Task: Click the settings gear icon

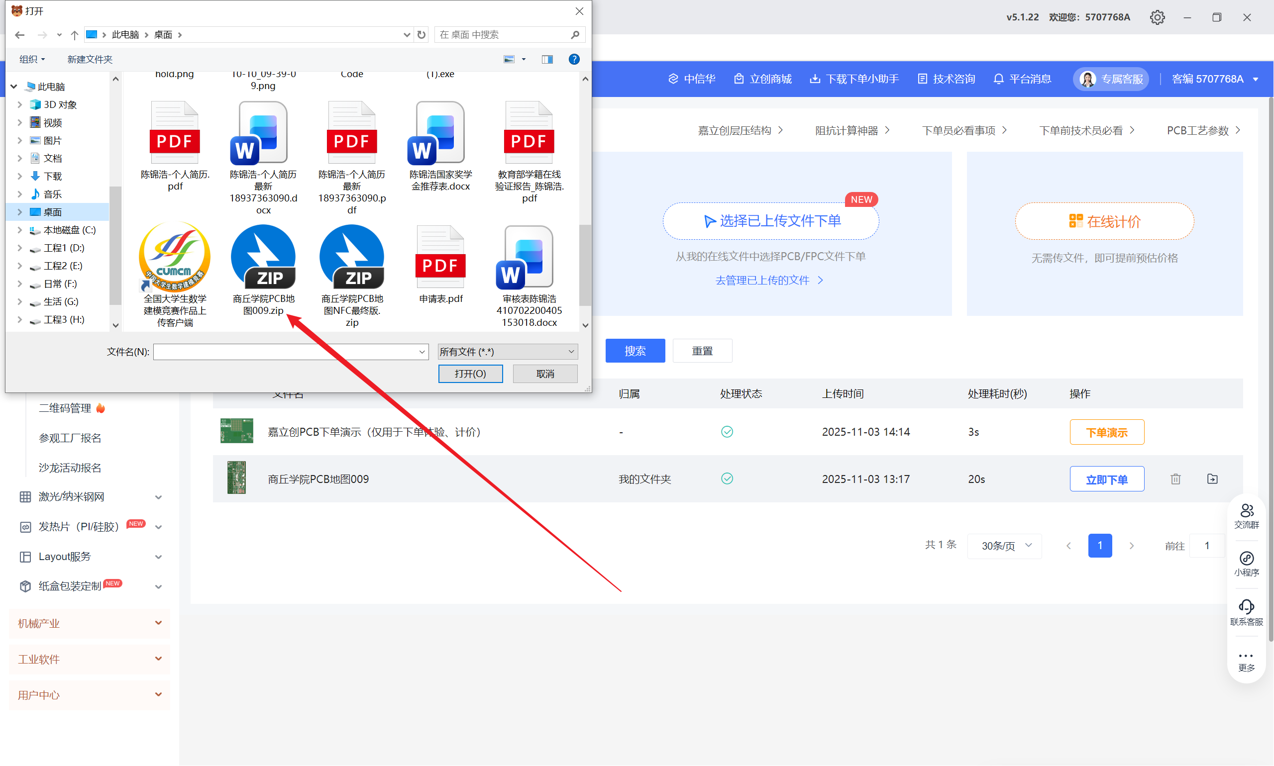Action: (1157, 17)
